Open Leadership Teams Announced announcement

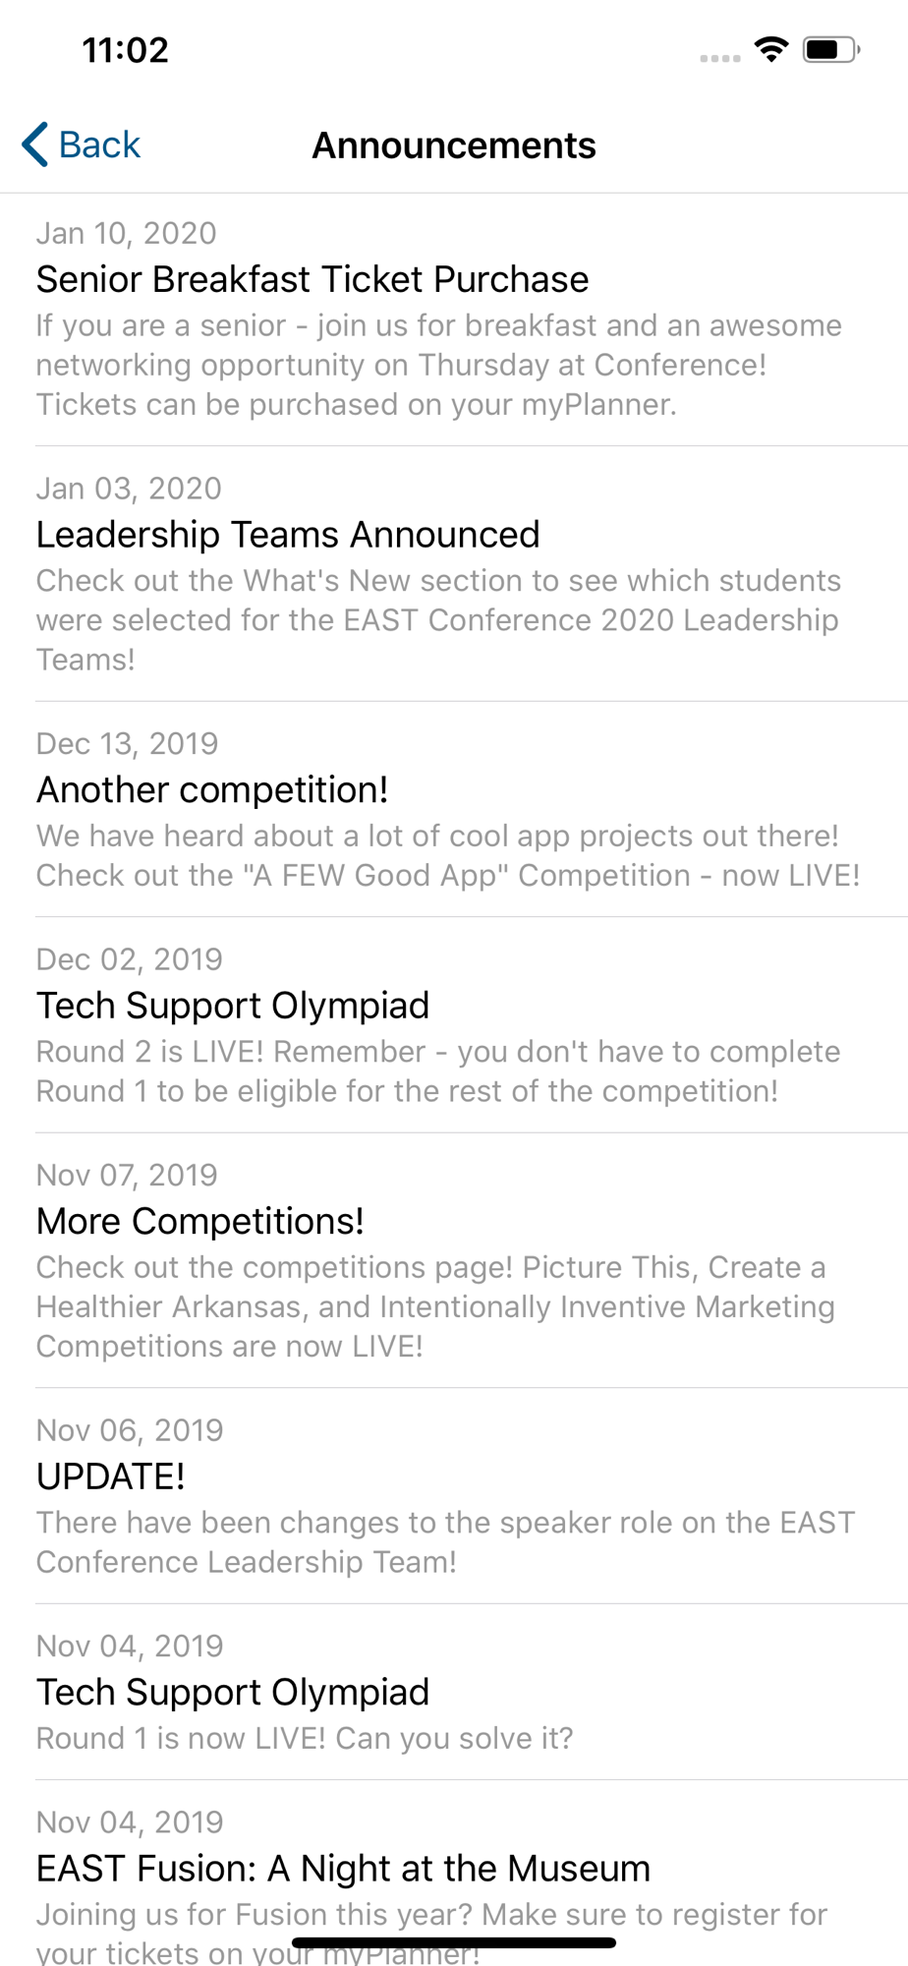288,535
